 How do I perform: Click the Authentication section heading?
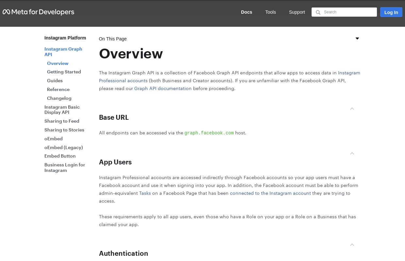(x=123, y=253)
